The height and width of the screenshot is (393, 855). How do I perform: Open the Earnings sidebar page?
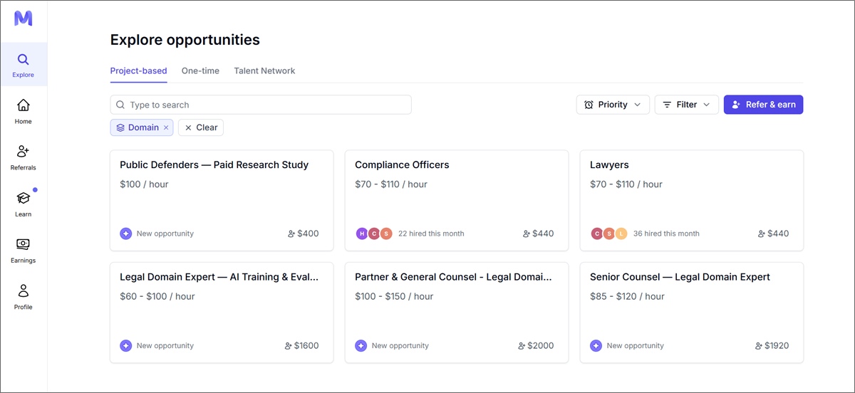[24, 250]
